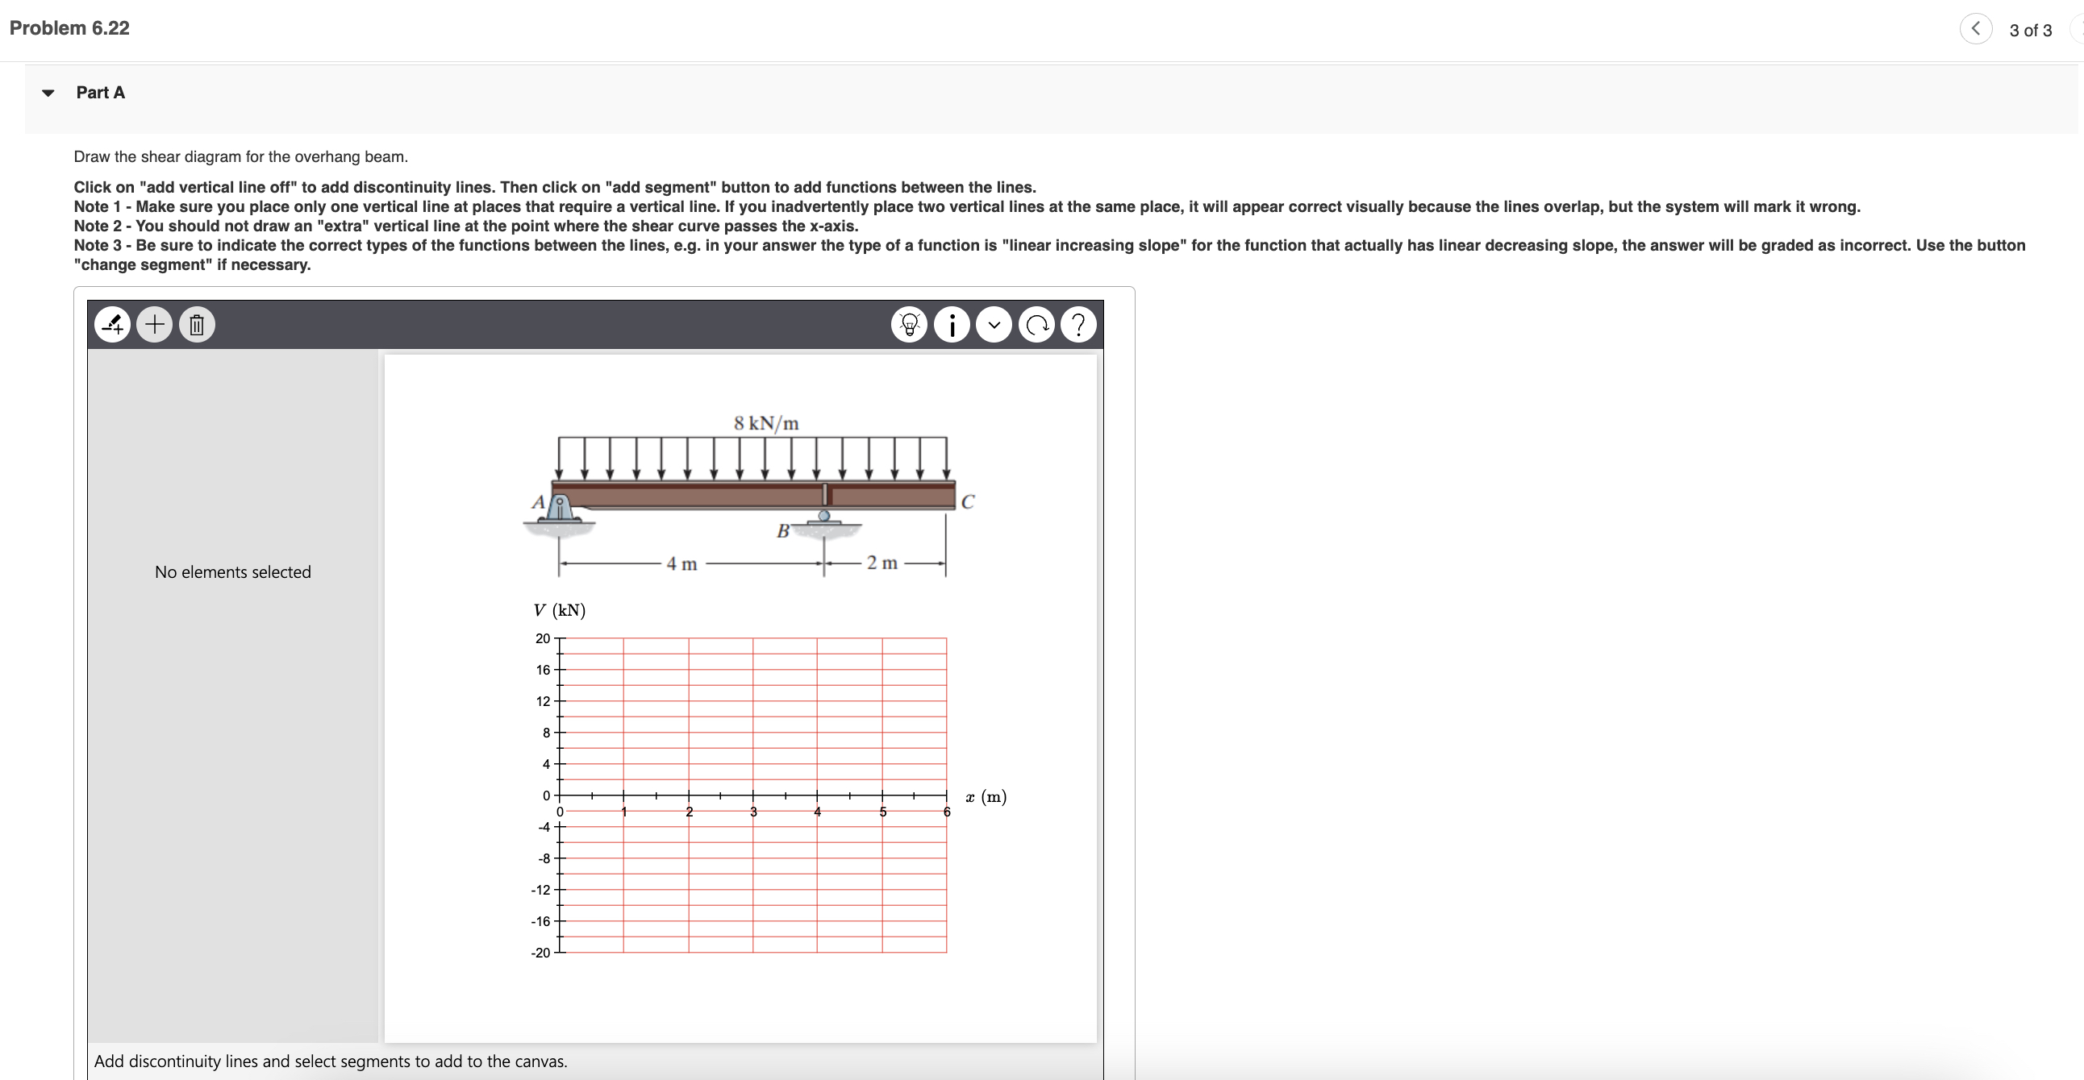Click x-axis tick labeled 6
This screenshot has width=2084, height=1080.
point(947,812)
